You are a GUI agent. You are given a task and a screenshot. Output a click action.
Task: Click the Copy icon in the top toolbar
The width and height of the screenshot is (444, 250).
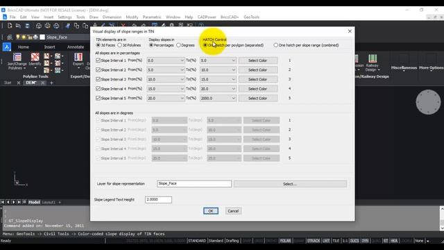tap(76, 26)
